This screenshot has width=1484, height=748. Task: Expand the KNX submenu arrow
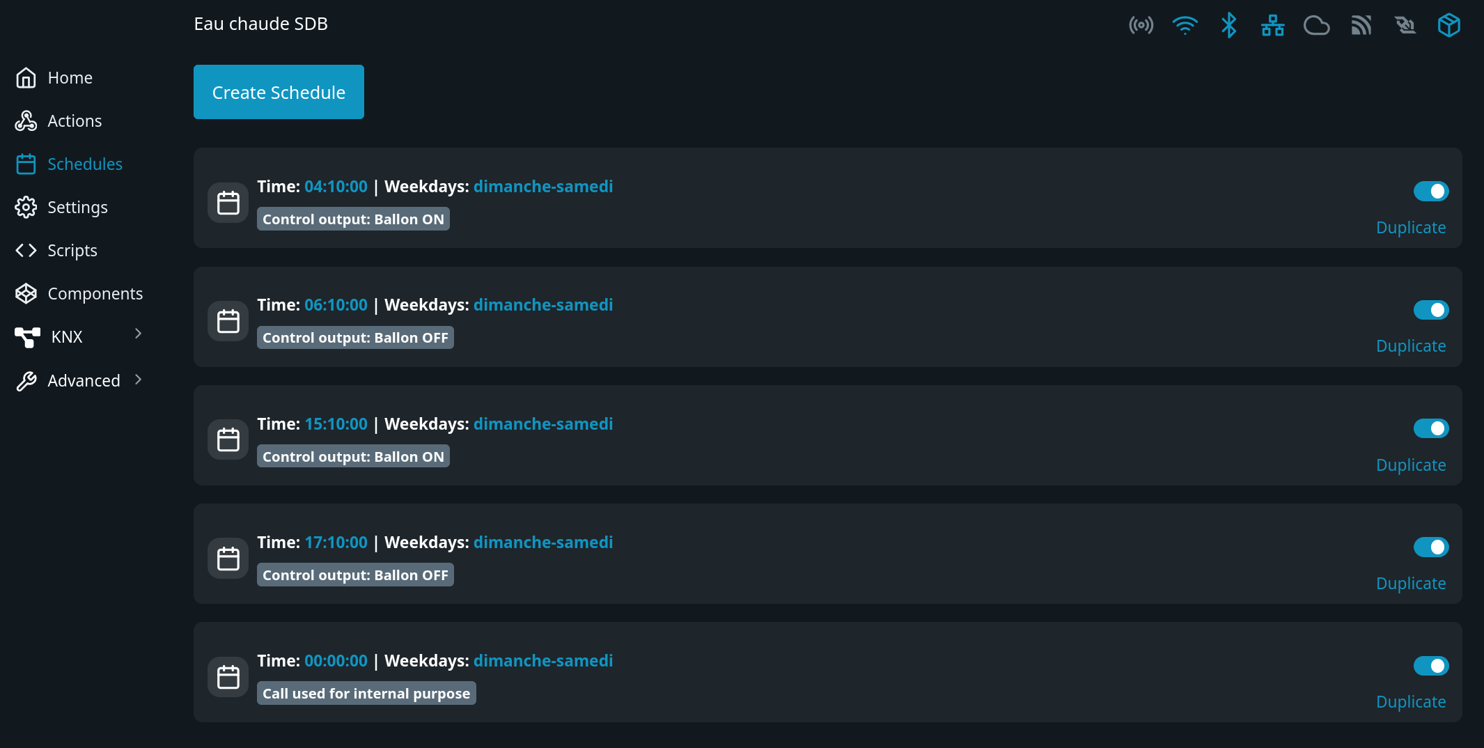pos(138,334)
